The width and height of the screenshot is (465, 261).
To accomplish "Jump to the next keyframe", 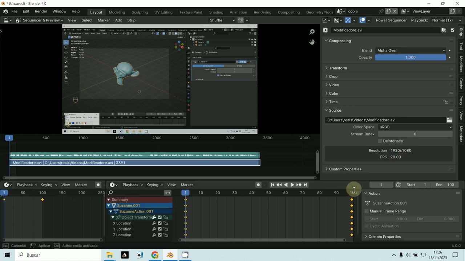I will (299, 185).
